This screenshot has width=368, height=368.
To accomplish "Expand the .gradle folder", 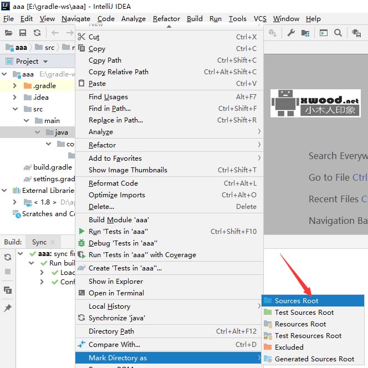I will pyautogui.click(x=15, y=86).
